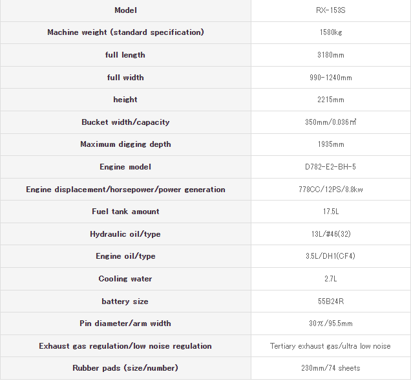The width and height of the screenshot is (411, 383).
Task: Click the full length row label
Action: click(125, 55)
